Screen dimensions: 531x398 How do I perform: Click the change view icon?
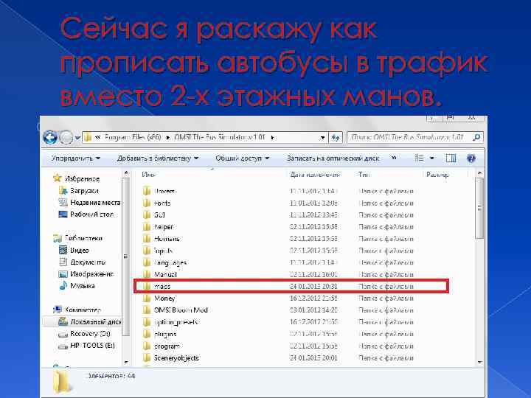(x=419, y=158)
